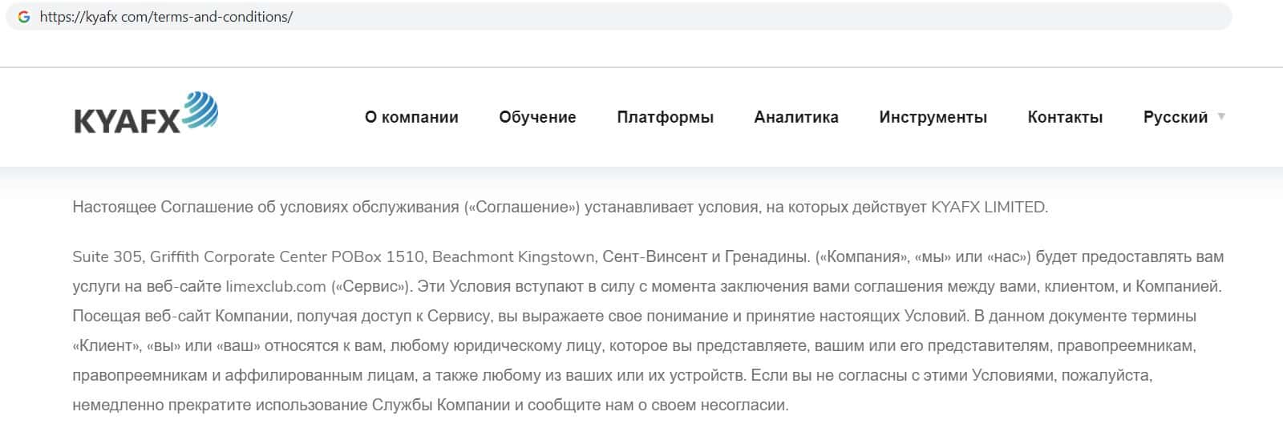Image resolution: width=1283 pixels, height=440 pixels.
Task: Expand the arrow beside "Русский"
Action: (1221, 117)
